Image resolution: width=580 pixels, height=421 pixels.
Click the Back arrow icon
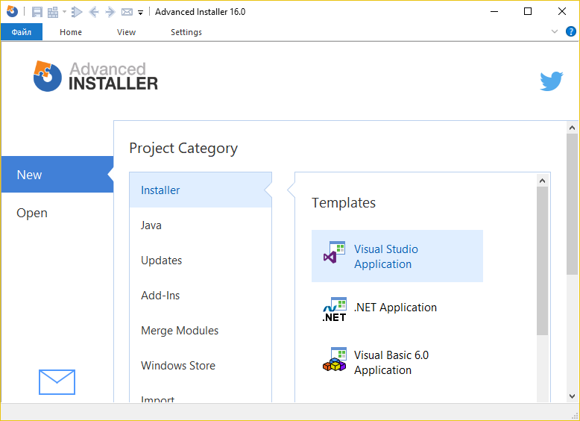click(x=94, y=12)
